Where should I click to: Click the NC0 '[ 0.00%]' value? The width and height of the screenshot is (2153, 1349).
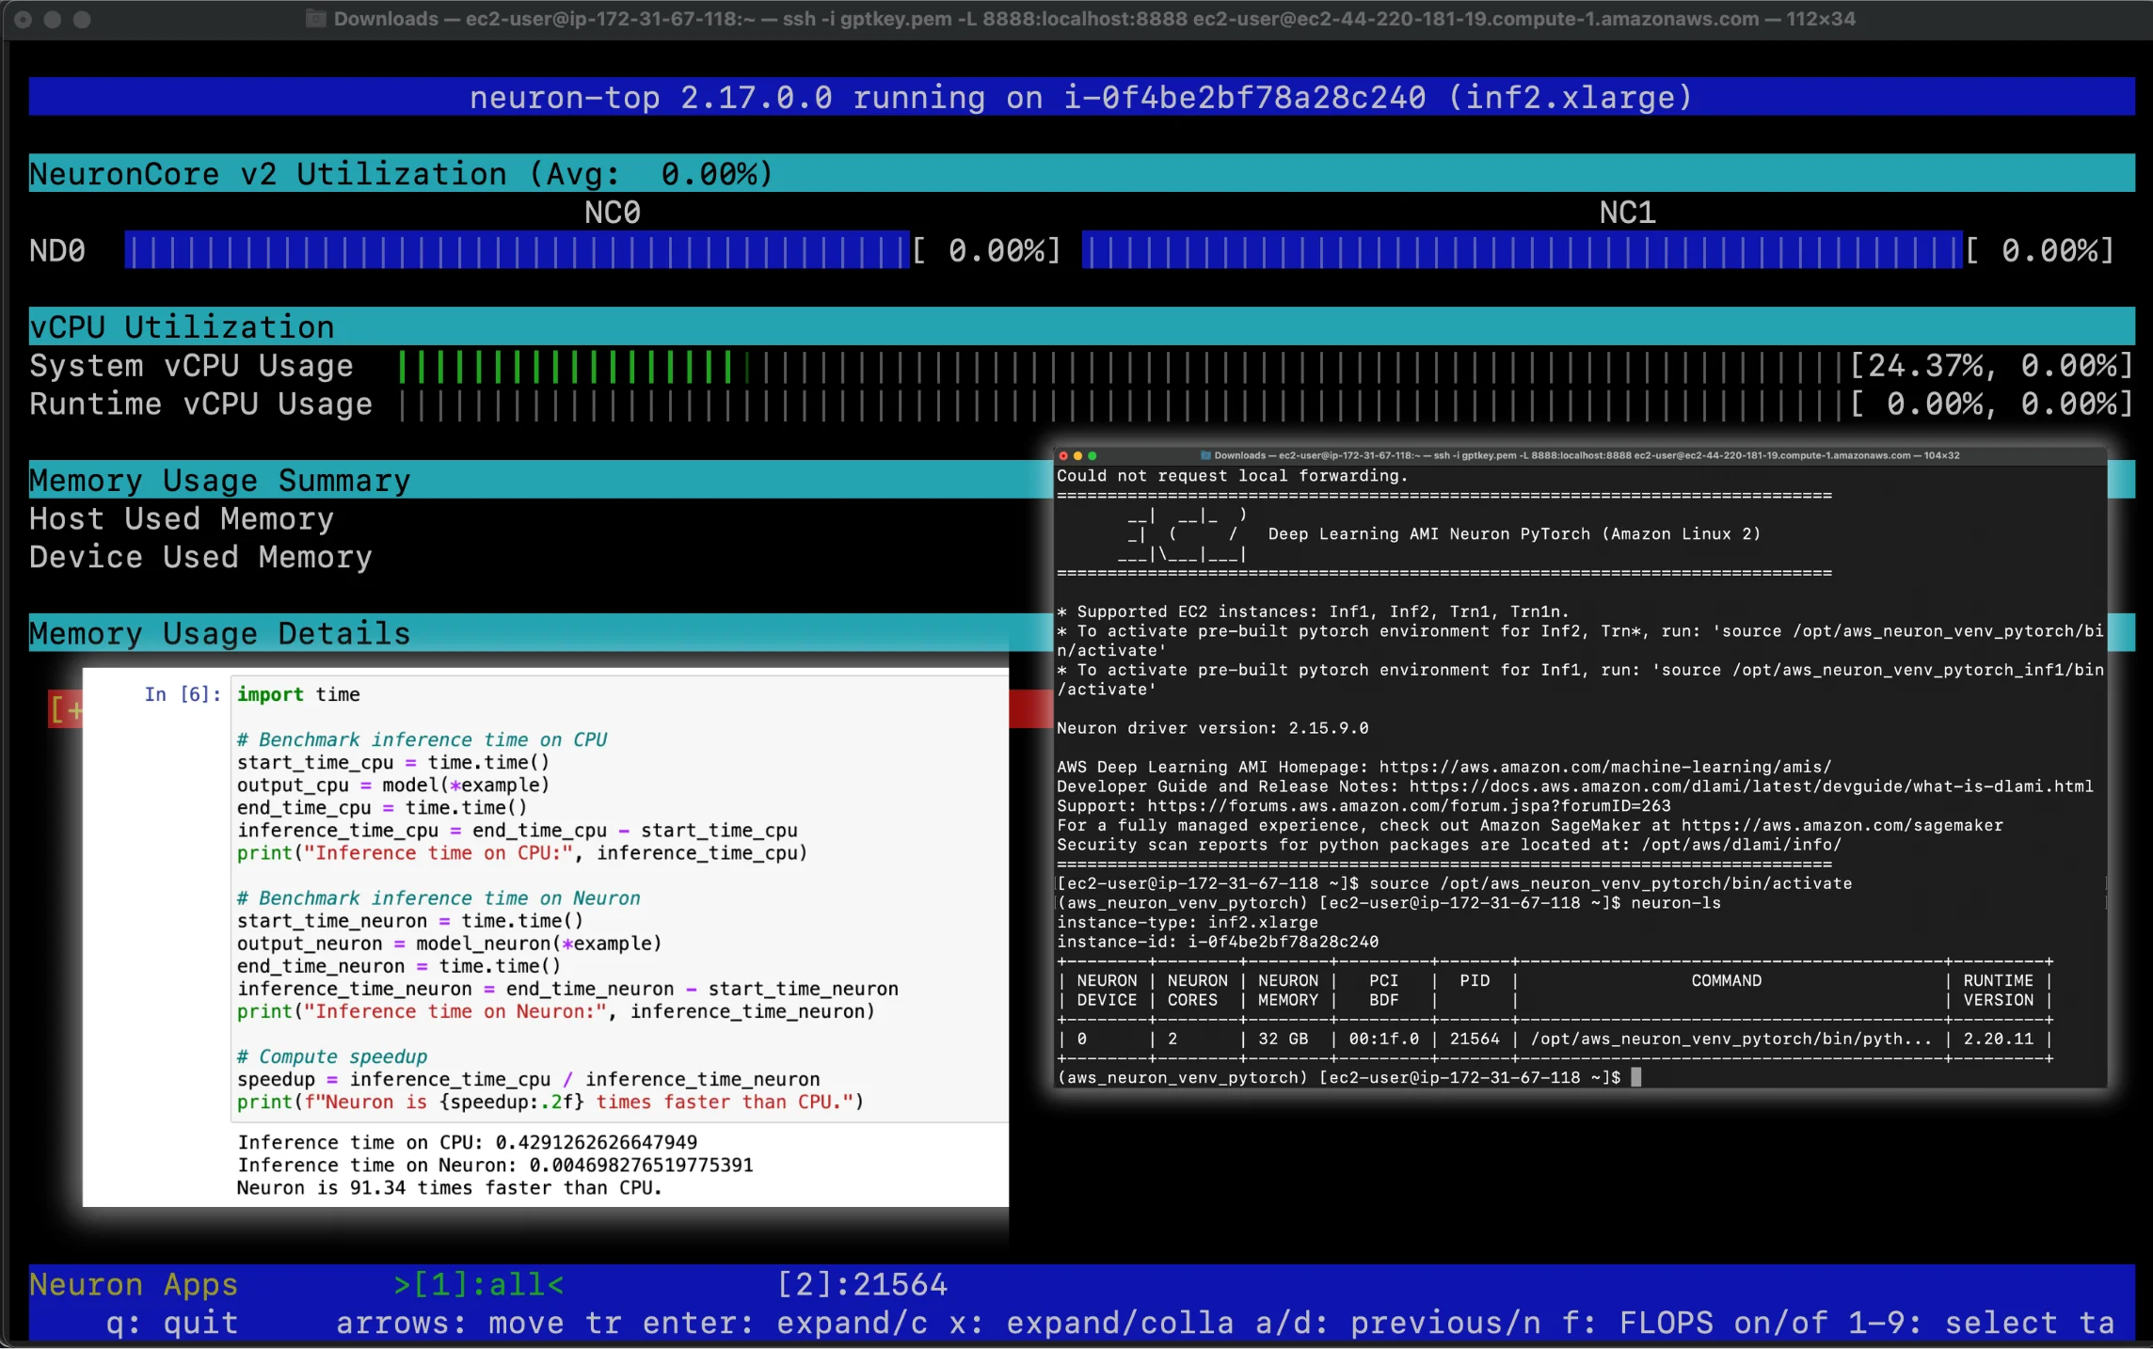coord(987,250)
